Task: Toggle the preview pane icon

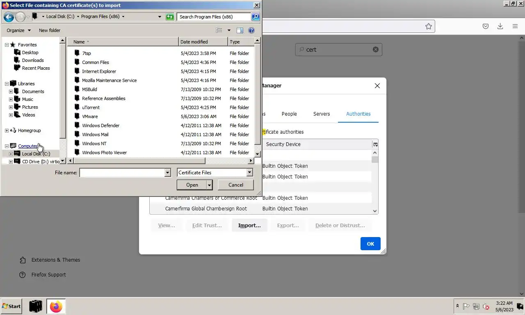Action: tap(240, 30)
